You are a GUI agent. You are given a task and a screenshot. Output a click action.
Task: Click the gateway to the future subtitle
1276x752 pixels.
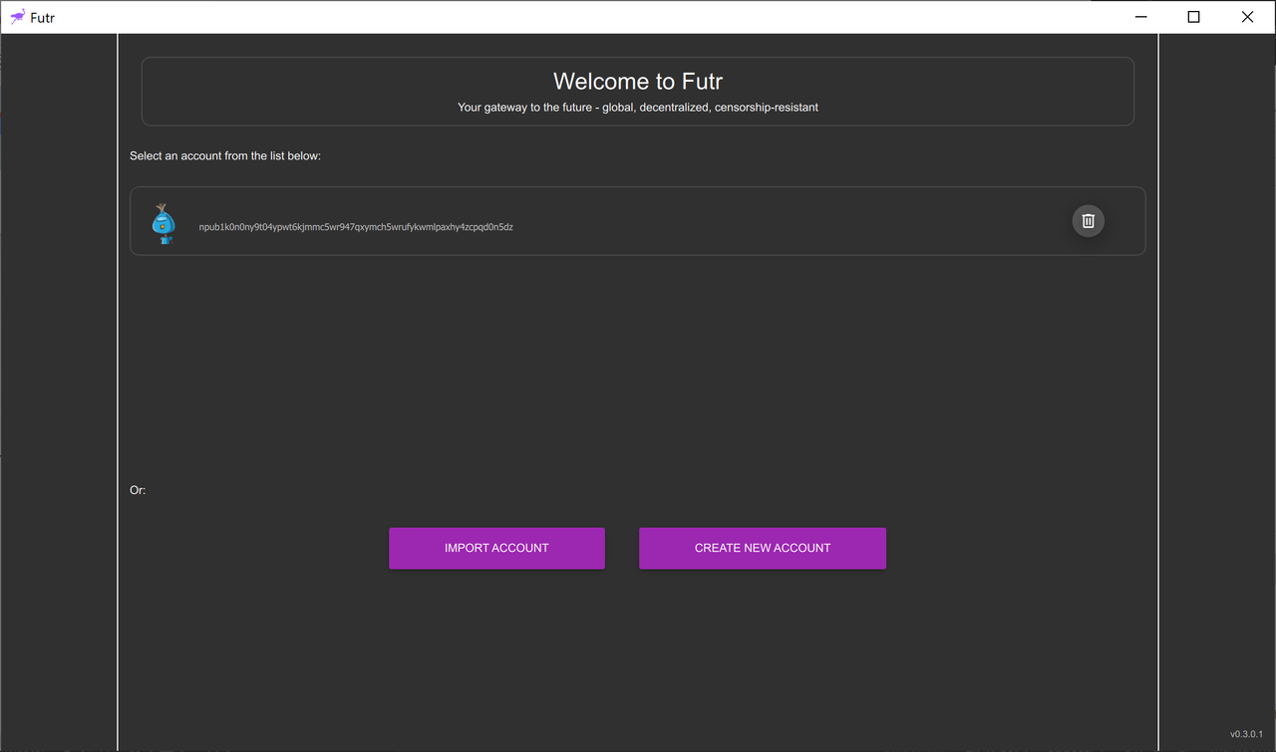click(x=638, y=107)
